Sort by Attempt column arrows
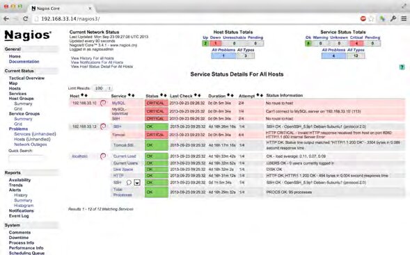 (x=260, y=95)
